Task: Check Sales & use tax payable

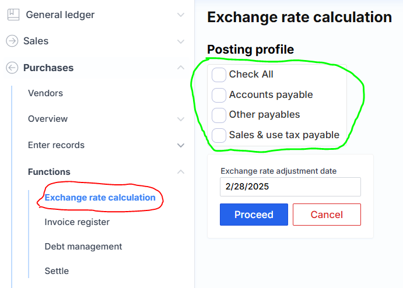Action: coord(219,135)
